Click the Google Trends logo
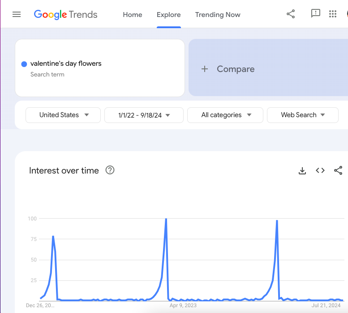Screen dimensions: 348x313 pos(65,14)
